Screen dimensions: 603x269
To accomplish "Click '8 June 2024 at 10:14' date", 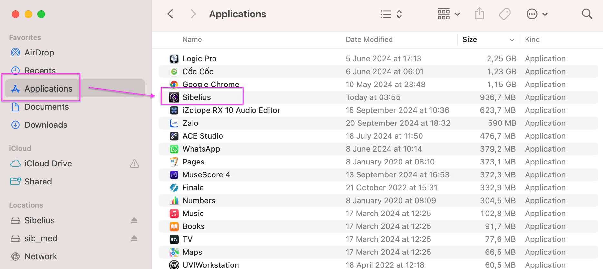I will [384, 149].
